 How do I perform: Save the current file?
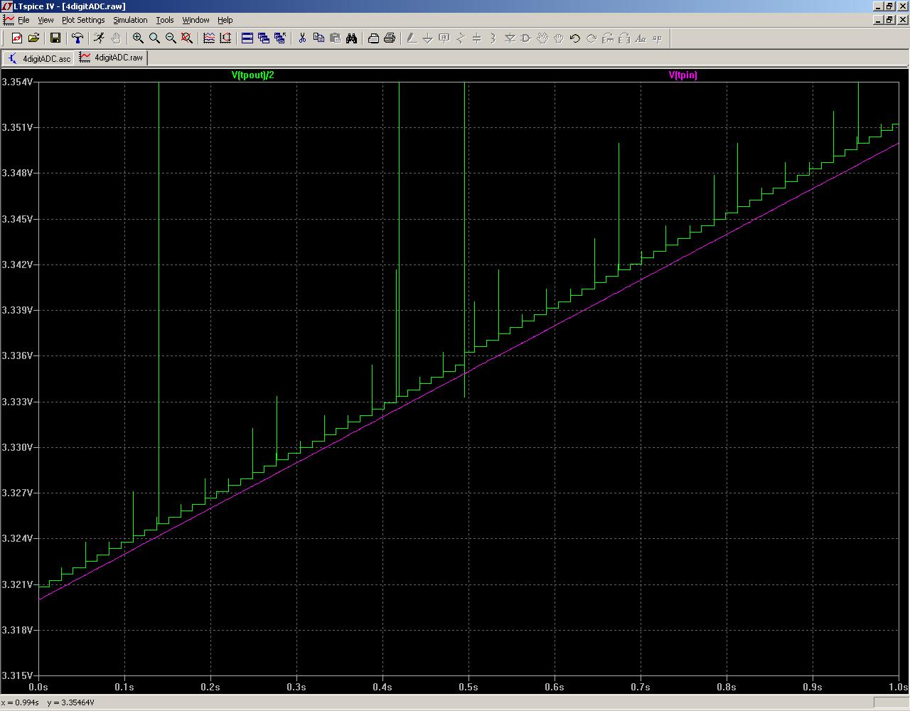click(x=55, y=38)
